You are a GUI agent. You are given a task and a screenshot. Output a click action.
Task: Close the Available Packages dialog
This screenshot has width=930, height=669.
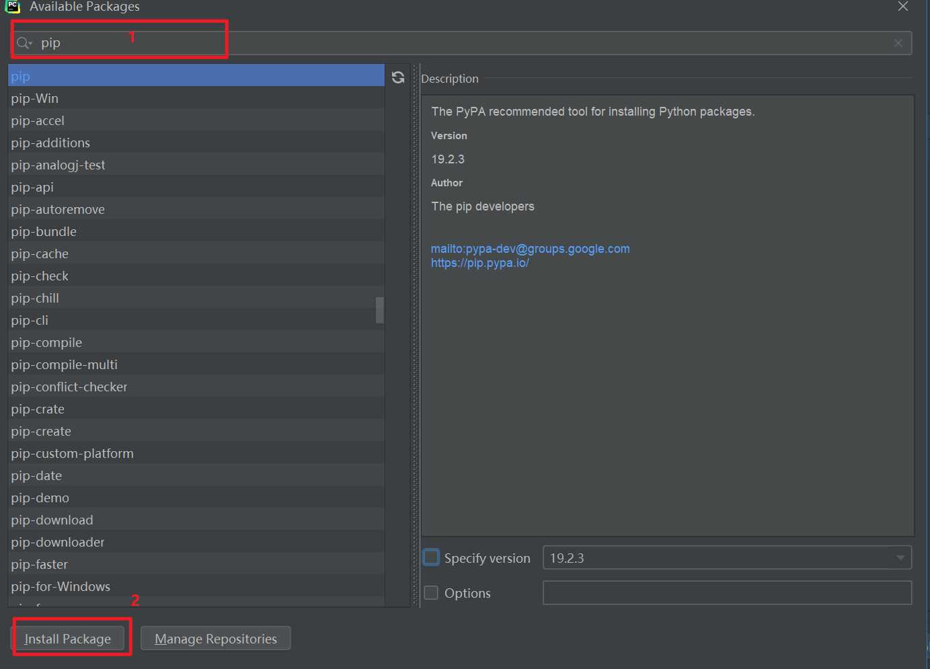click(903, 6)
